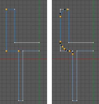The image size is (99, 104).
Task: Select gray vertex at top-right of left shape
Action: point(15,9)
